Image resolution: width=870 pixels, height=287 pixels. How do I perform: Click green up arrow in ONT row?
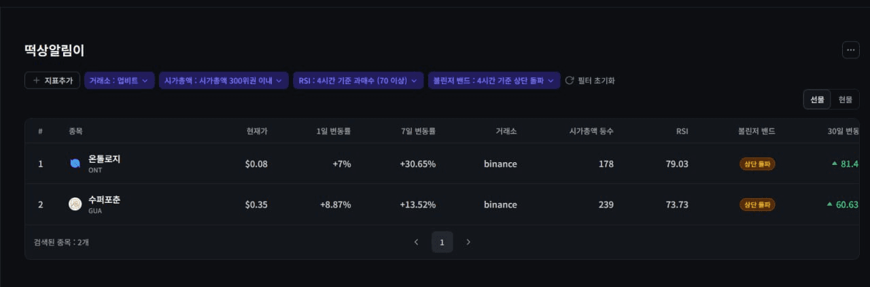pos(834,164)
